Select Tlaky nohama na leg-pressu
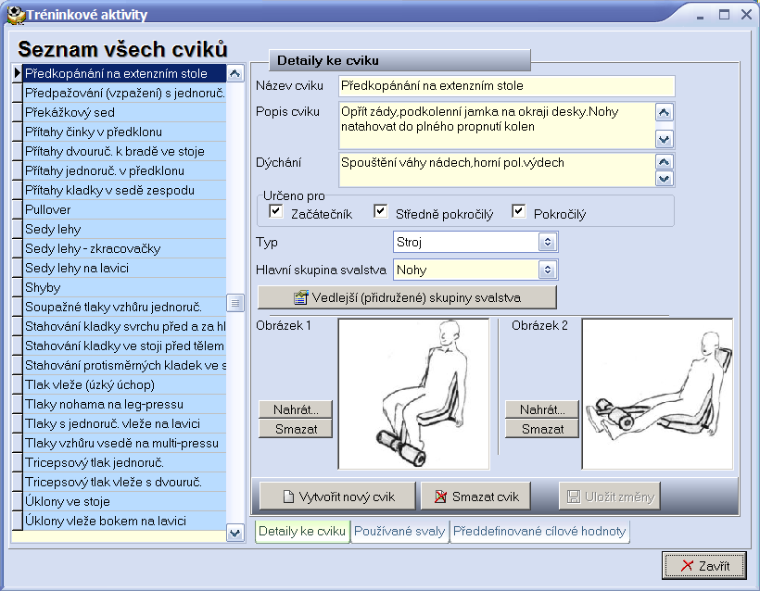 [x=124, y=404]
